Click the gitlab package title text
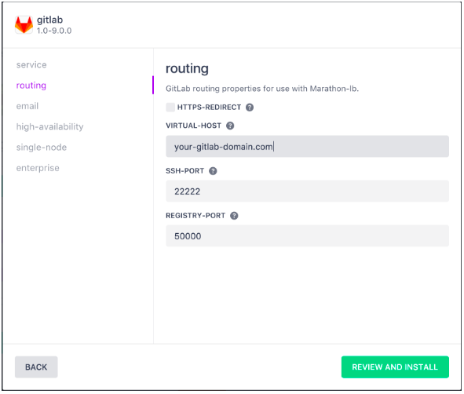 point(49,20)
